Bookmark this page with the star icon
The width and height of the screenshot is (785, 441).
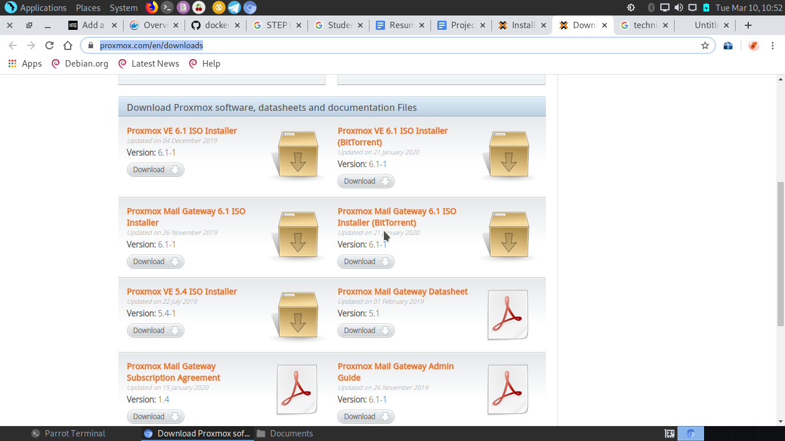coord(705,45)
